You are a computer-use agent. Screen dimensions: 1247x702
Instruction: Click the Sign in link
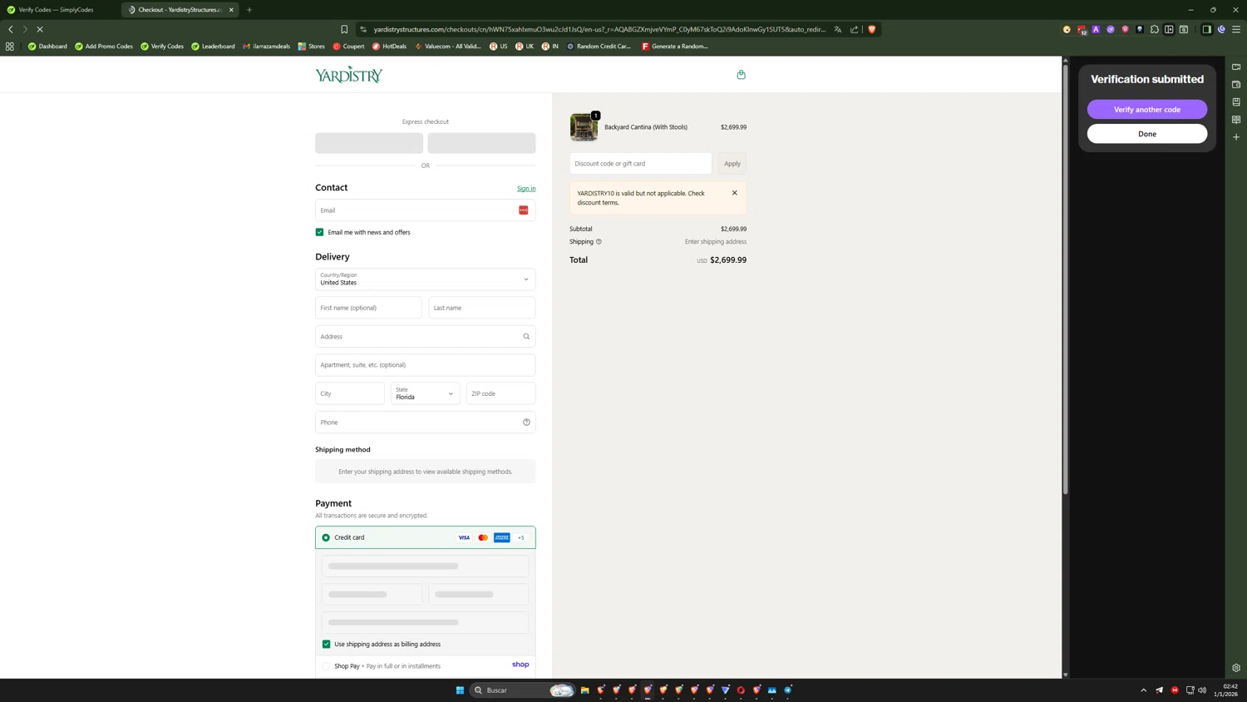click(x=526, y=189)
